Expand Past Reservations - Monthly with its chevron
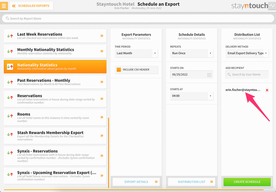This screenshot has height=192, width=276. coord(102,82)
